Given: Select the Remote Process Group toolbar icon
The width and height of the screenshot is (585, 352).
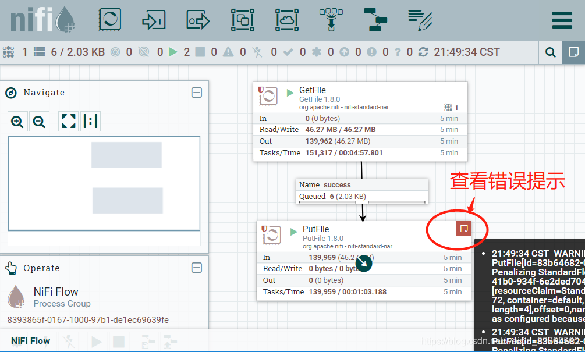Looking at the screenshot, I should (287, 20).
